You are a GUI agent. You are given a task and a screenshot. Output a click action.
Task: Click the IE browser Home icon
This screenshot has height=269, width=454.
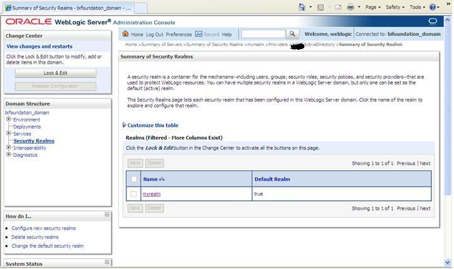coord(302,7)
